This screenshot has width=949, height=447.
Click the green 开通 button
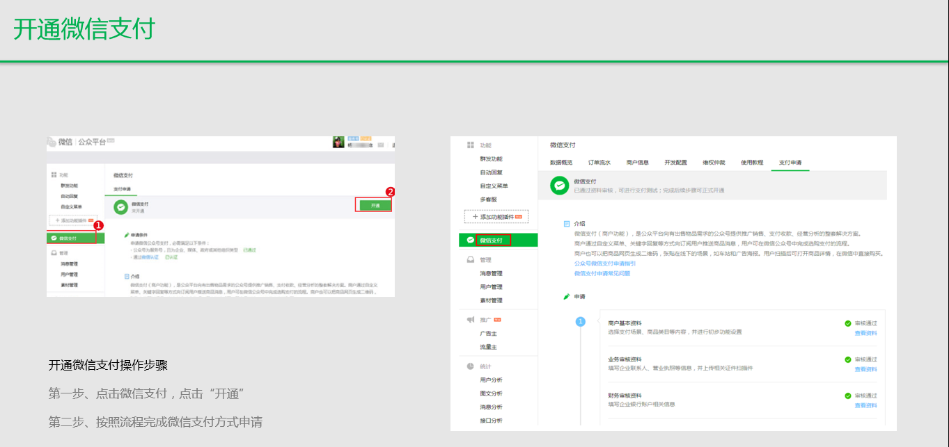[375, 205]
